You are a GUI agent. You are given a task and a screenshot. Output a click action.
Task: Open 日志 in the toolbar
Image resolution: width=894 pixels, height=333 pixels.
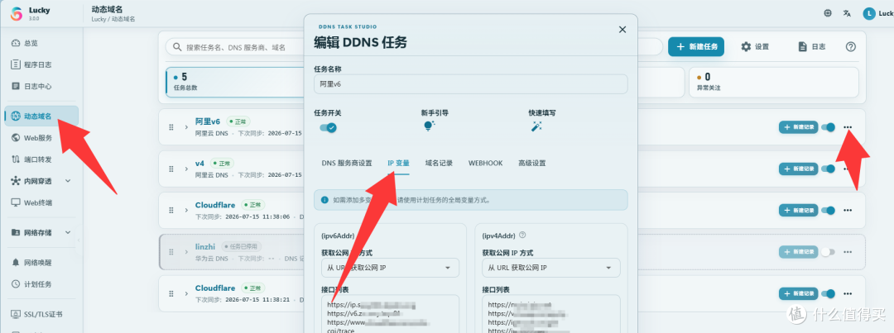point(812,46)
